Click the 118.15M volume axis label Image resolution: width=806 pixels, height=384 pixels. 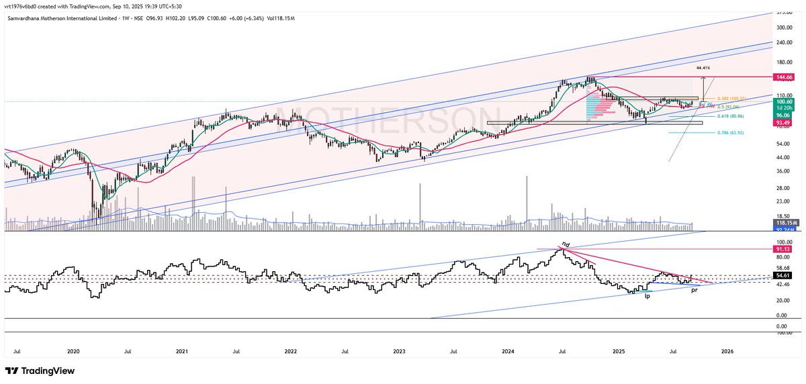785,222
